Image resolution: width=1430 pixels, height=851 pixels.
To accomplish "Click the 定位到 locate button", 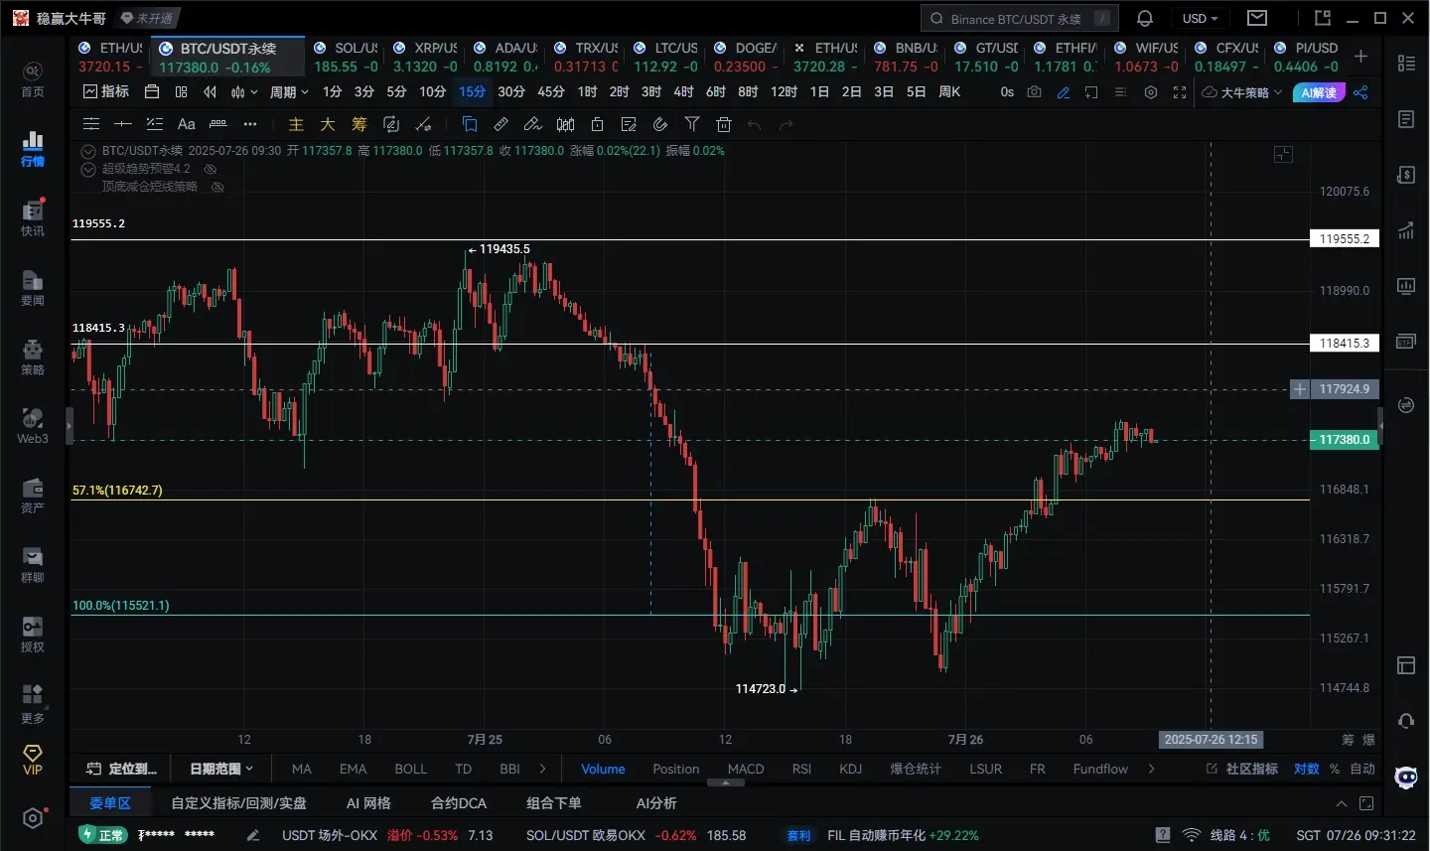I will [121, 769].
